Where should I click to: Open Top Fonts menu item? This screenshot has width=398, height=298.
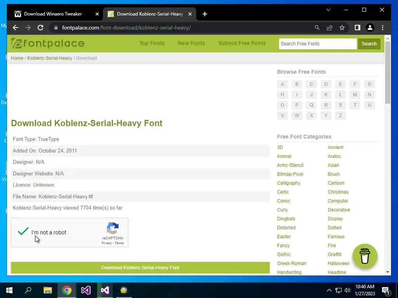(152, 43)
